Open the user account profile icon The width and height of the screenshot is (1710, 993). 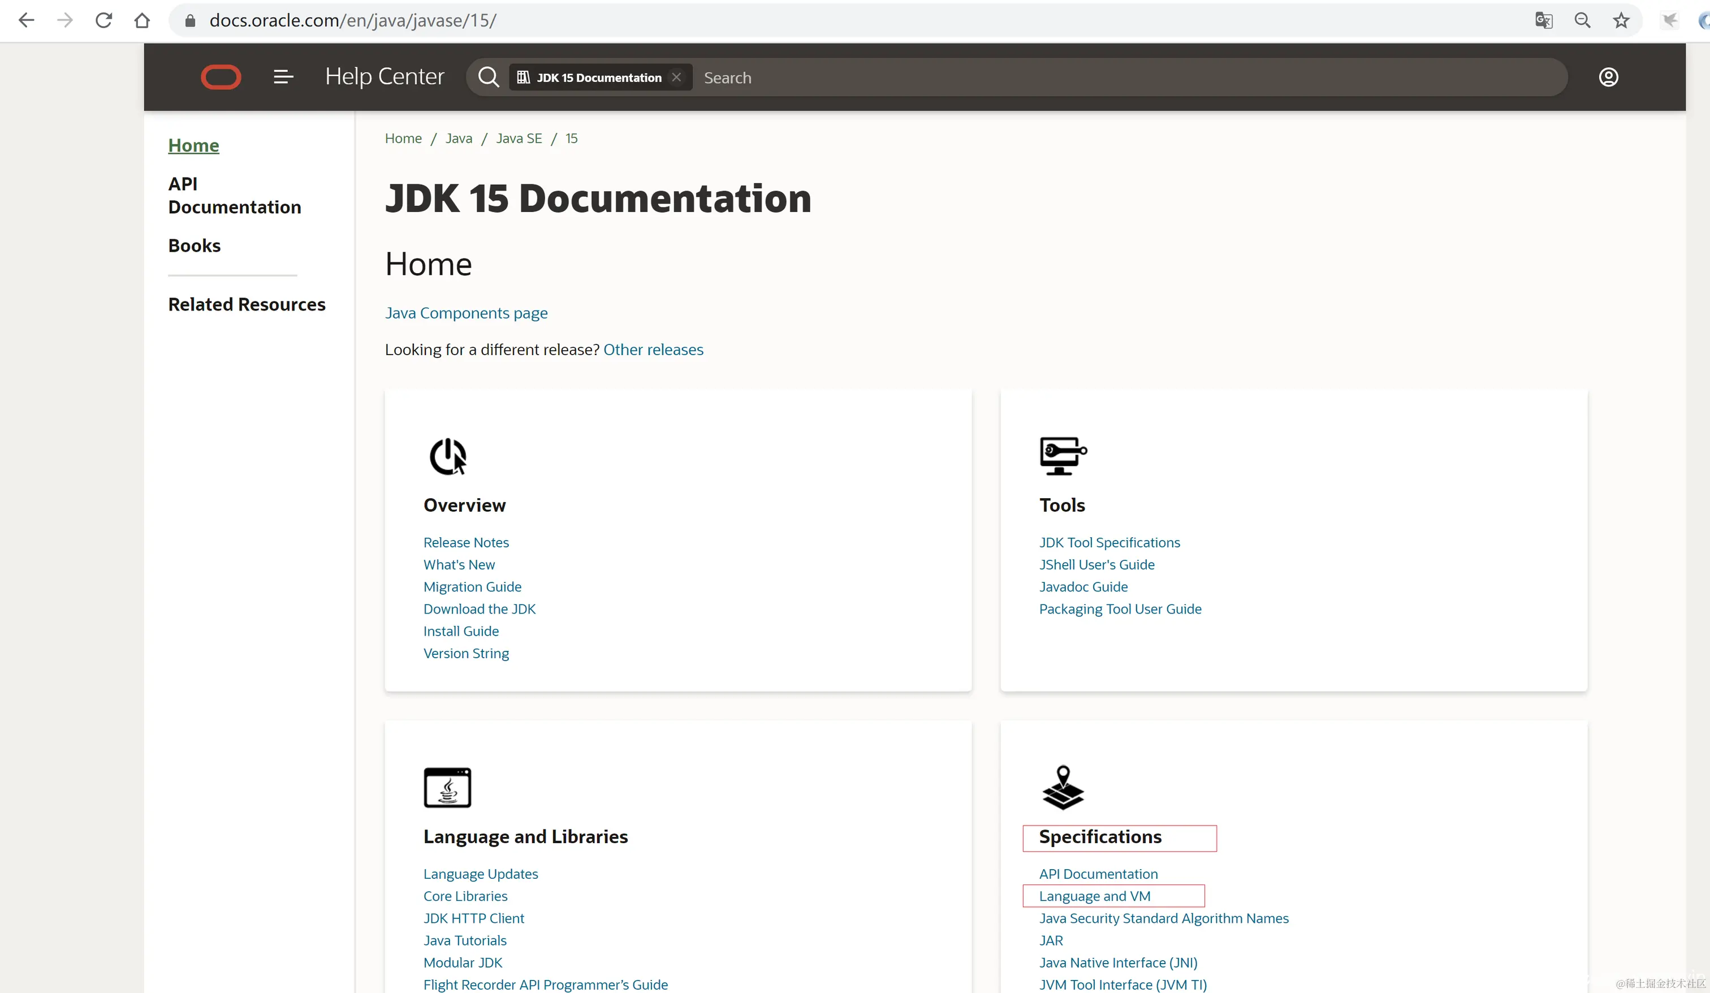[1608, 77]
